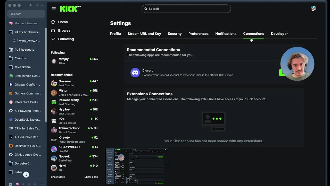The height and width of the screenshot is (186, 330).
Task: Open the GitHub Apps Ove... tab
Action: (x=26, y=155)
